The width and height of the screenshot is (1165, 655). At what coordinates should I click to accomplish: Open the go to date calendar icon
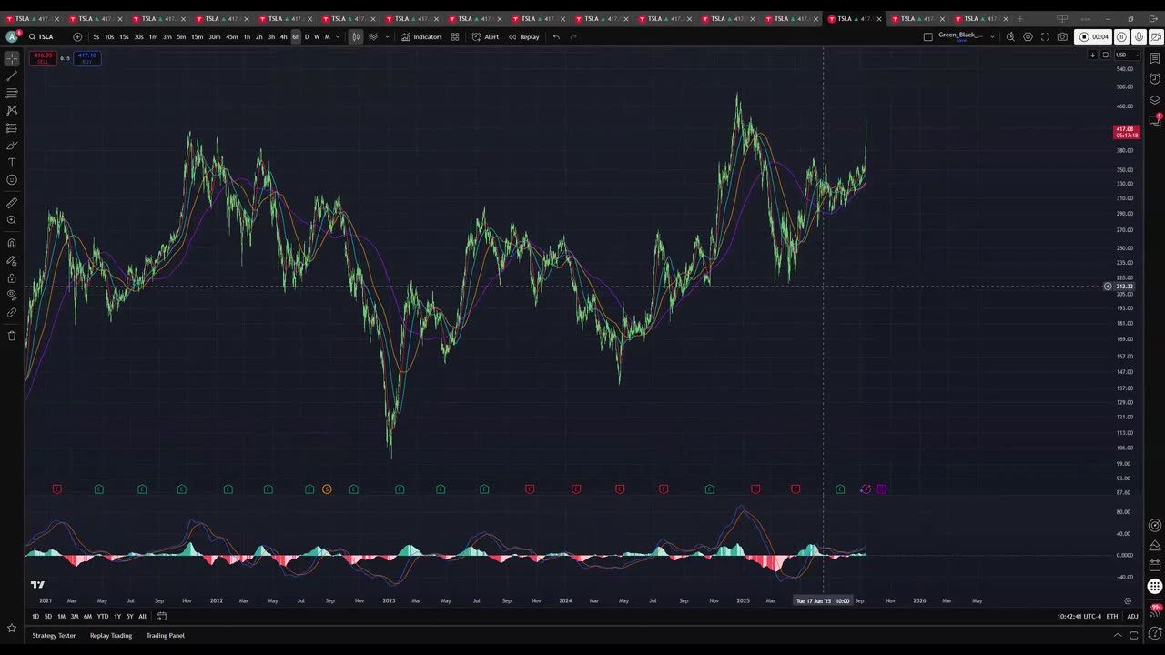coord(162,616)
